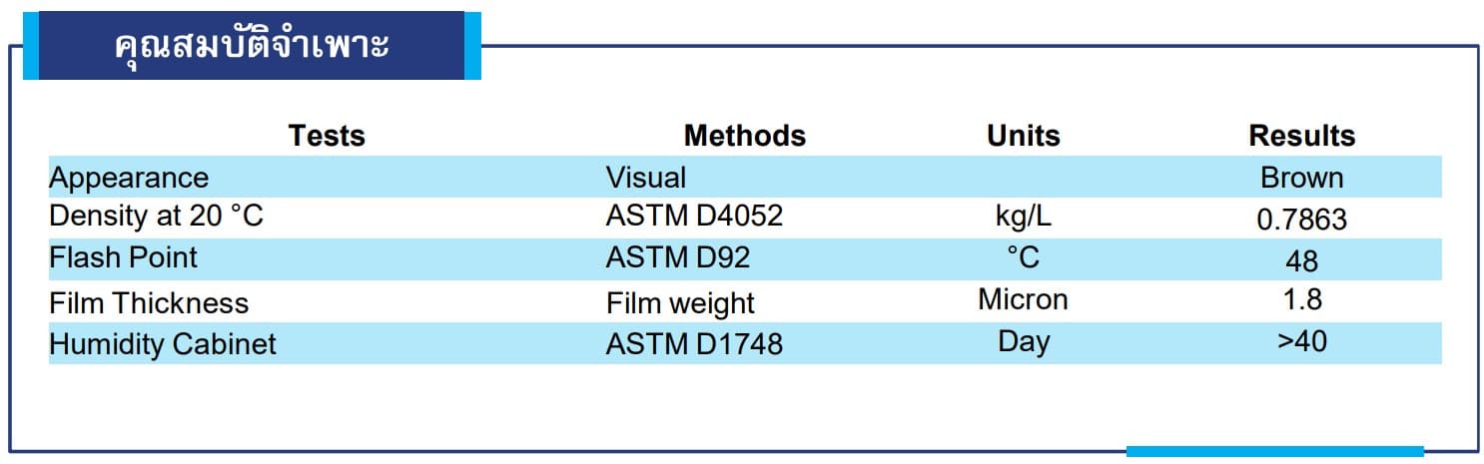Select the Humidity Cabinet row label

pos(162,344)
